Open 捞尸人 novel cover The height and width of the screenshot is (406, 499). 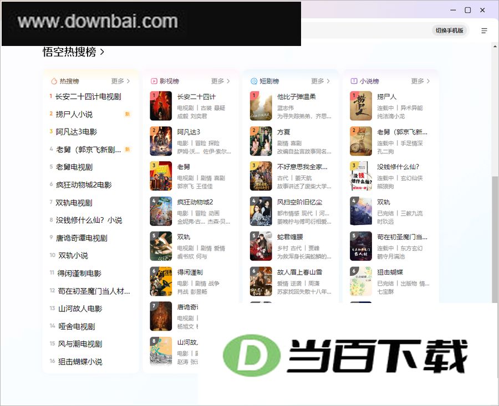coord(361,106)
